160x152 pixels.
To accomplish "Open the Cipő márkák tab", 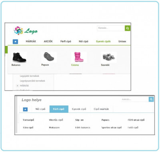I will 101,109.
